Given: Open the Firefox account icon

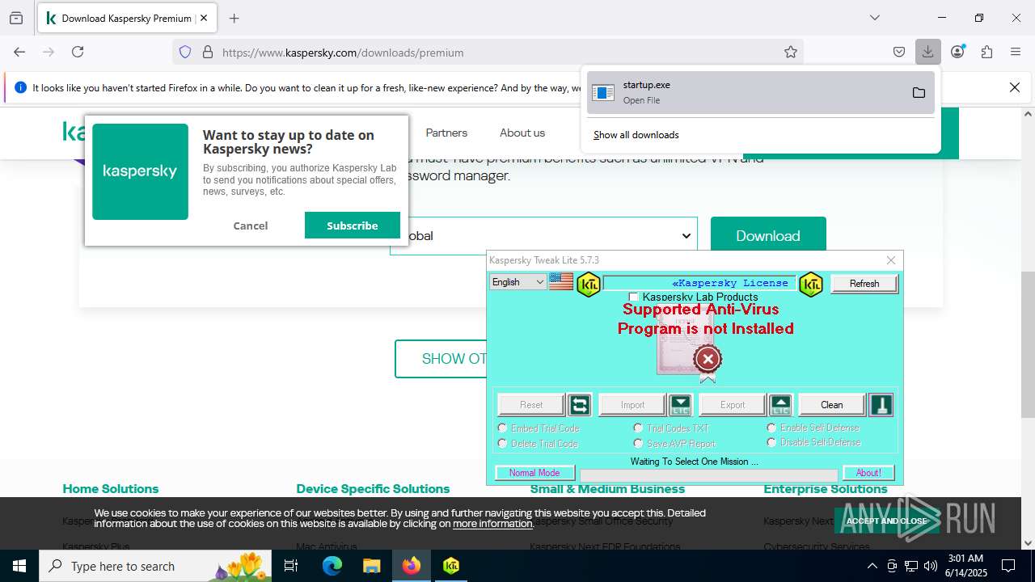Looking at the screenshot, I should (957, 52).
